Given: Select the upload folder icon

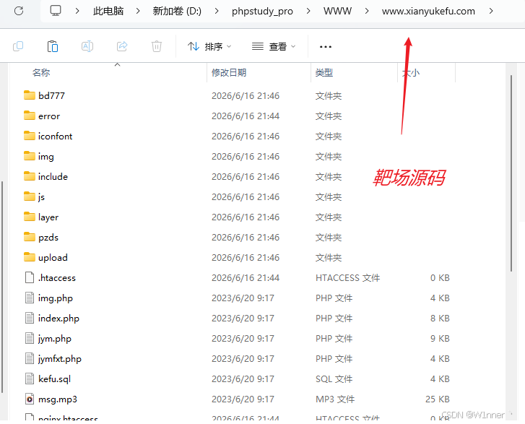Looking at the screenshot, I should click(30, 257).
